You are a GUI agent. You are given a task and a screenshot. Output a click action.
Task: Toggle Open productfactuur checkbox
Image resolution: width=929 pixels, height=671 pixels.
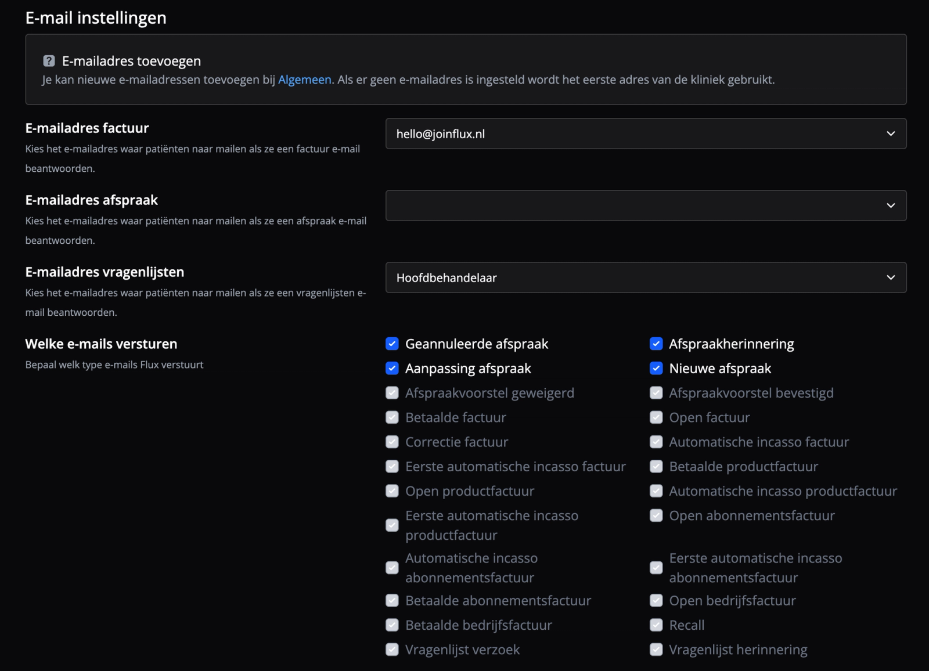pos(392,491)
